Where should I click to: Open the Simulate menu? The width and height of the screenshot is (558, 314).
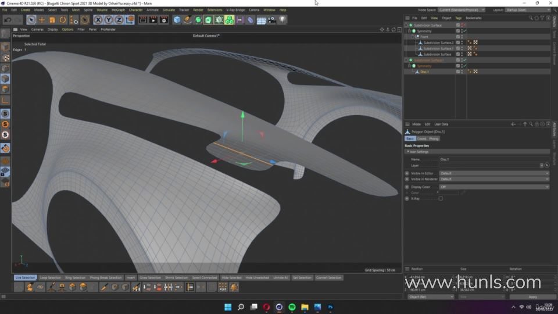click(x=169, y=10)
